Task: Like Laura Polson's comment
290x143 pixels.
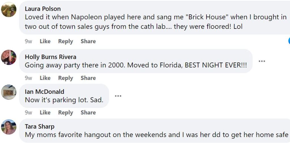Action: click(x=45, y=41)
